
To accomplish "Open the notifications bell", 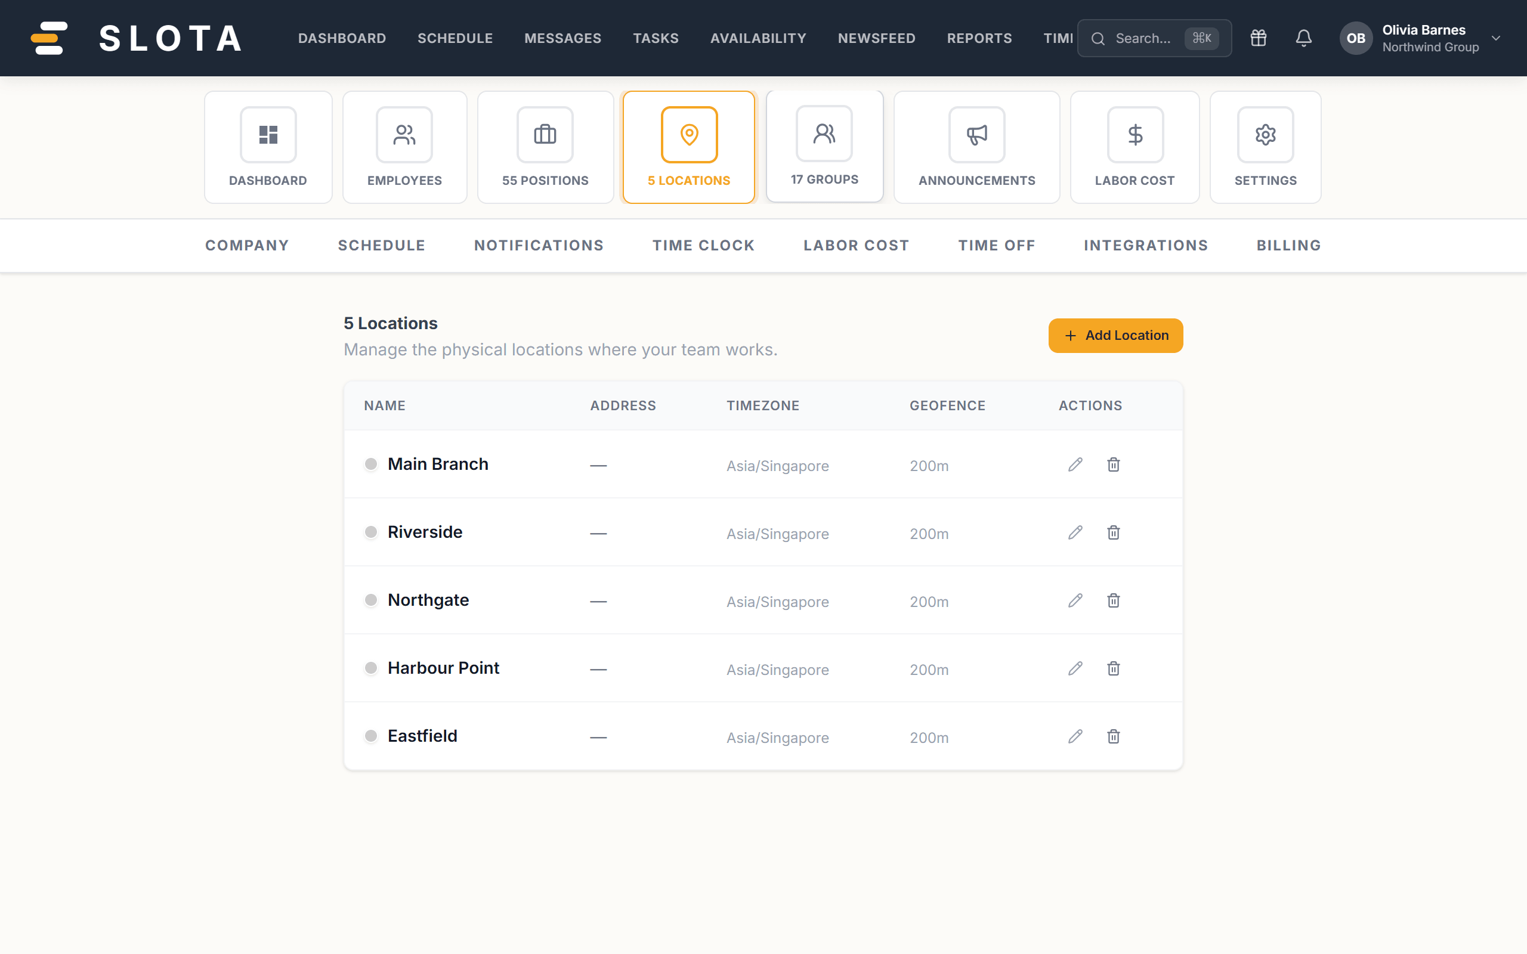I will (x=1304, y=38).
